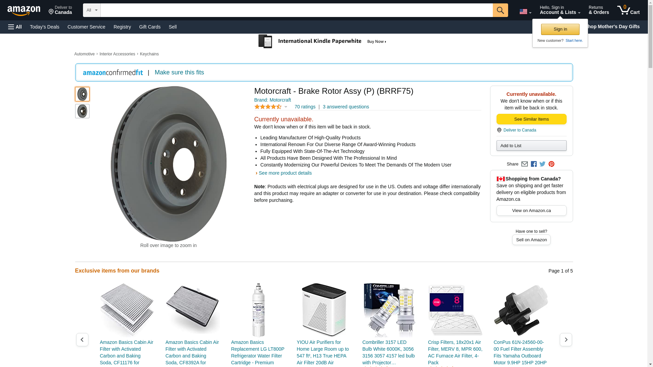
Task: Share product on Pinterest icon
Action: (x=551, y=164)
